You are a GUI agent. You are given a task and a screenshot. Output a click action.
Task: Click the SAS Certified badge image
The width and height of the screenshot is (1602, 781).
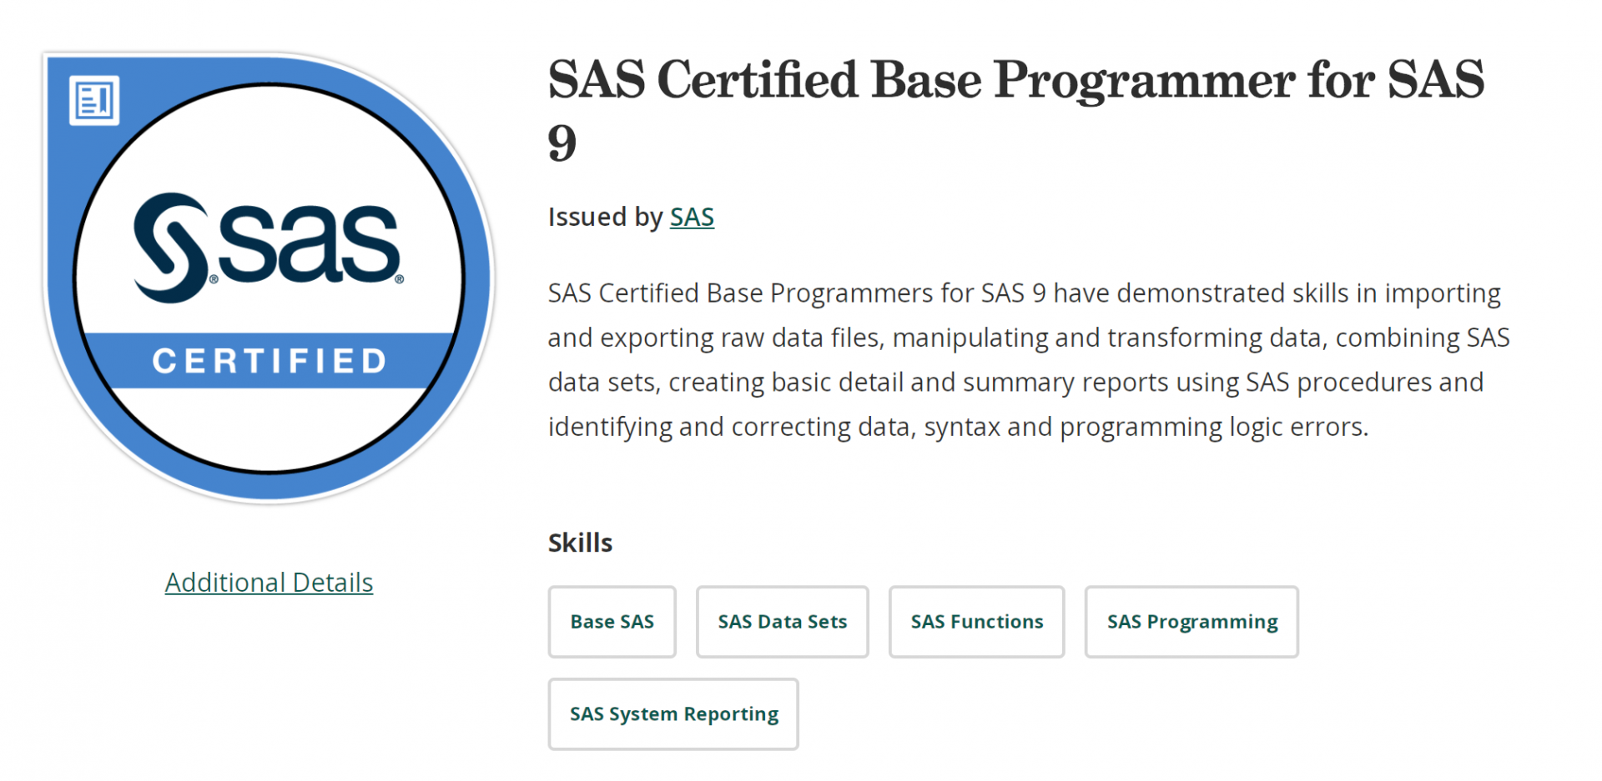pos(269,278)
